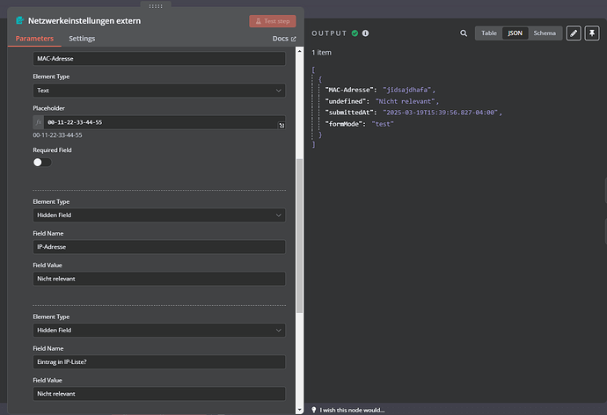
Task: Click the "I wish this node would..." link
Action: (352, 410)
